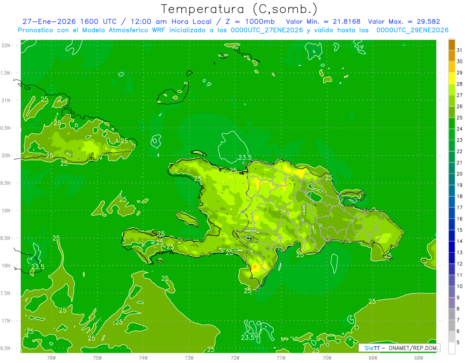Click the 75W longitude axis label

(x=97, y=358)
